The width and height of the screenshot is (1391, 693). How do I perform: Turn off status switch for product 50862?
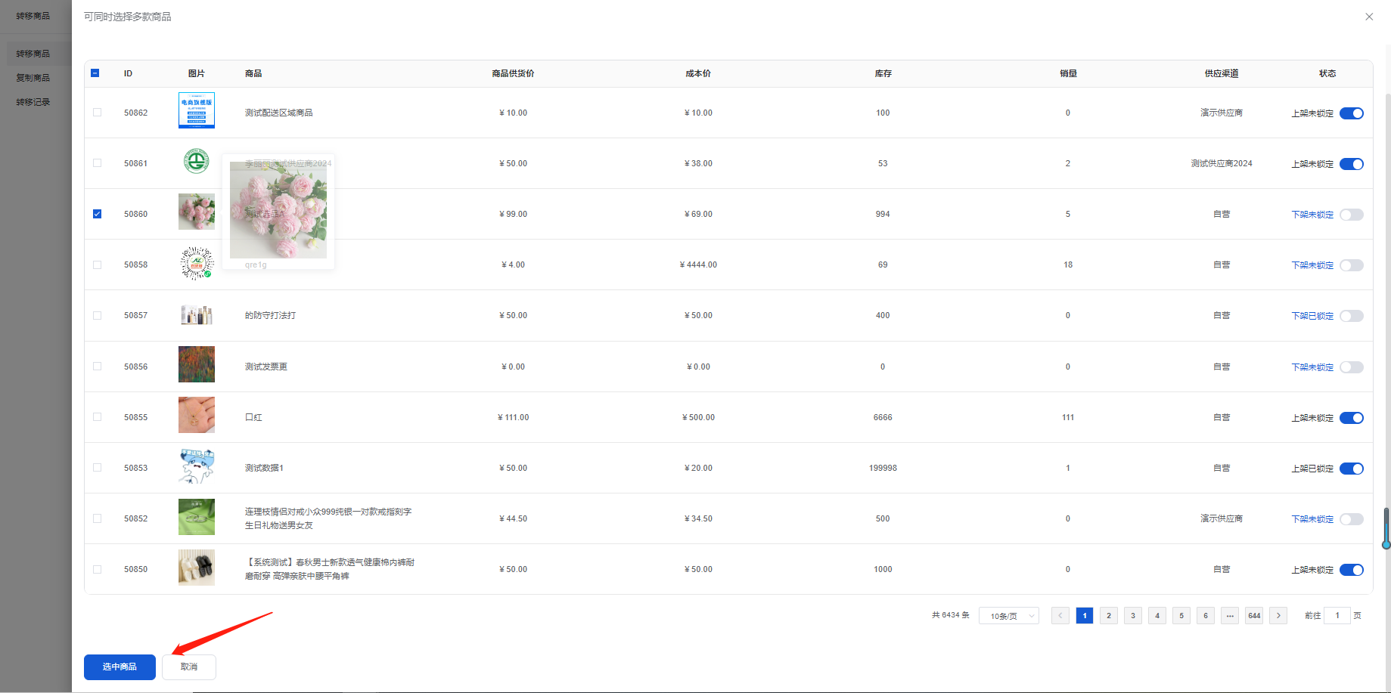click(x=1352, y=113)
